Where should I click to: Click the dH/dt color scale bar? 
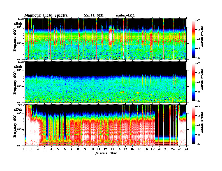(193, 39)
